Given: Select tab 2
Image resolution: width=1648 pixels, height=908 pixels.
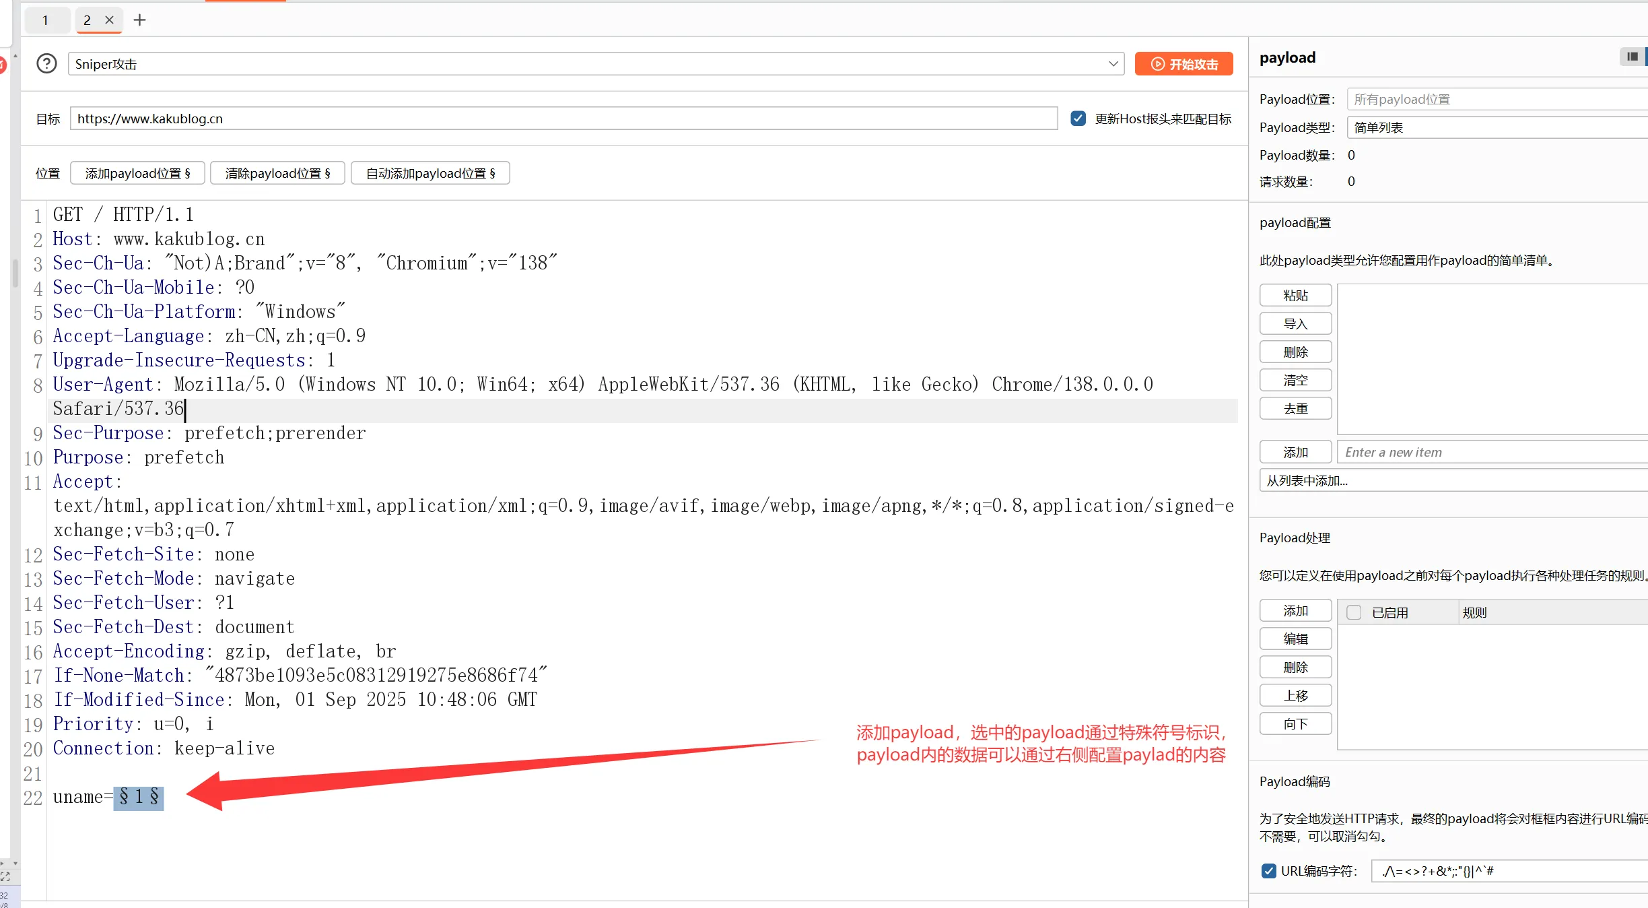Looking at the screenshot, I should tap(88, 20).
